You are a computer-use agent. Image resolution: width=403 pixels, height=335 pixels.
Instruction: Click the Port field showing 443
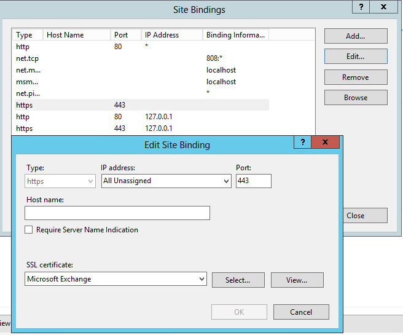tap(254, 181)
